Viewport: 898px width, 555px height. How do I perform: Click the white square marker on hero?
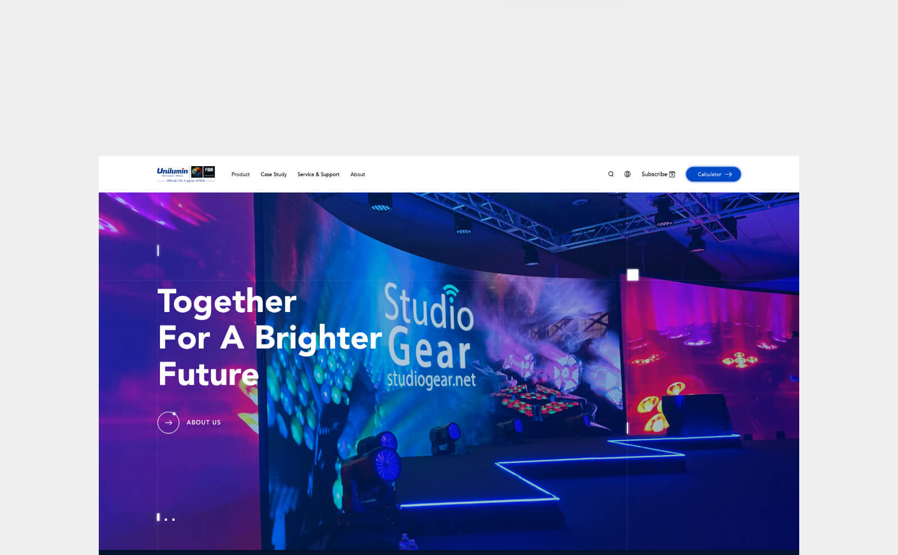coord(633,275)
